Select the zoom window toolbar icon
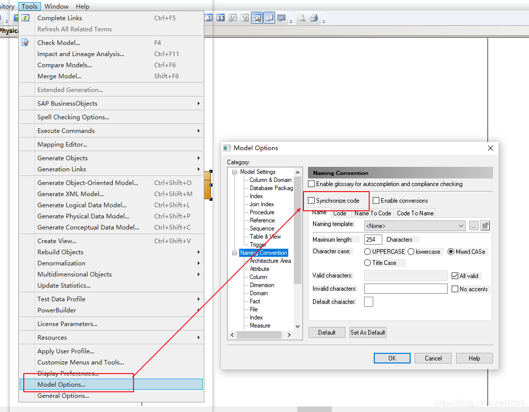 tap(257, 17)
